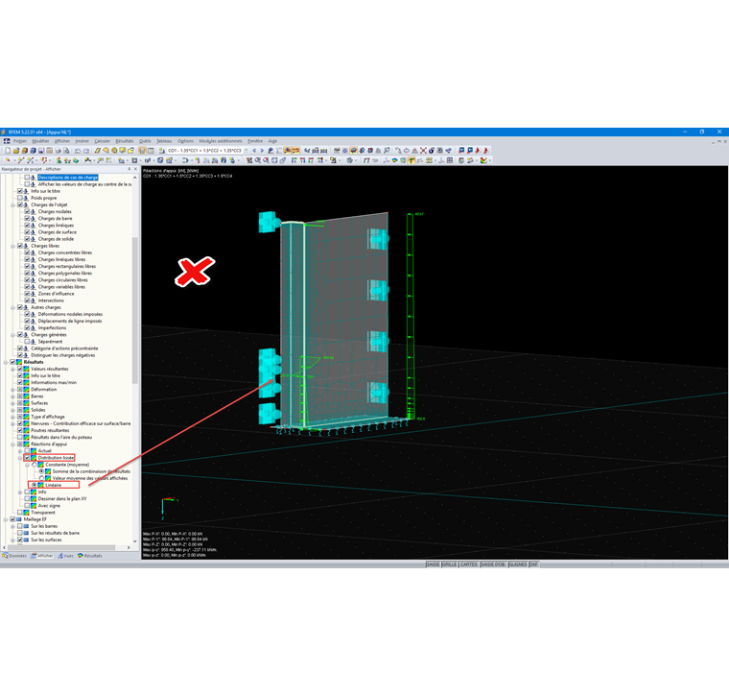Image resolution: width=729 pixels, height=696 pixels.
Task: Collapse the Charges libres tree node
Action: click(13, 246)
